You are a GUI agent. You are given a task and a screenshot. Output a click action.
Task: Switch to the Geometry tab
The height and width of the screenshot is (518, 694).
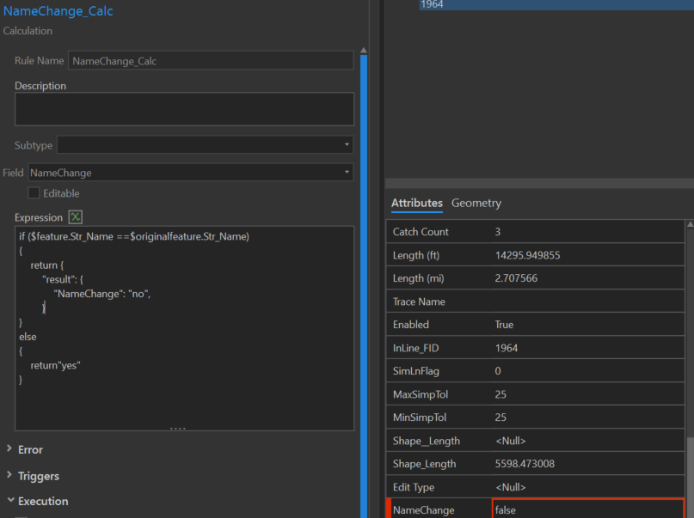coord(476,203)
